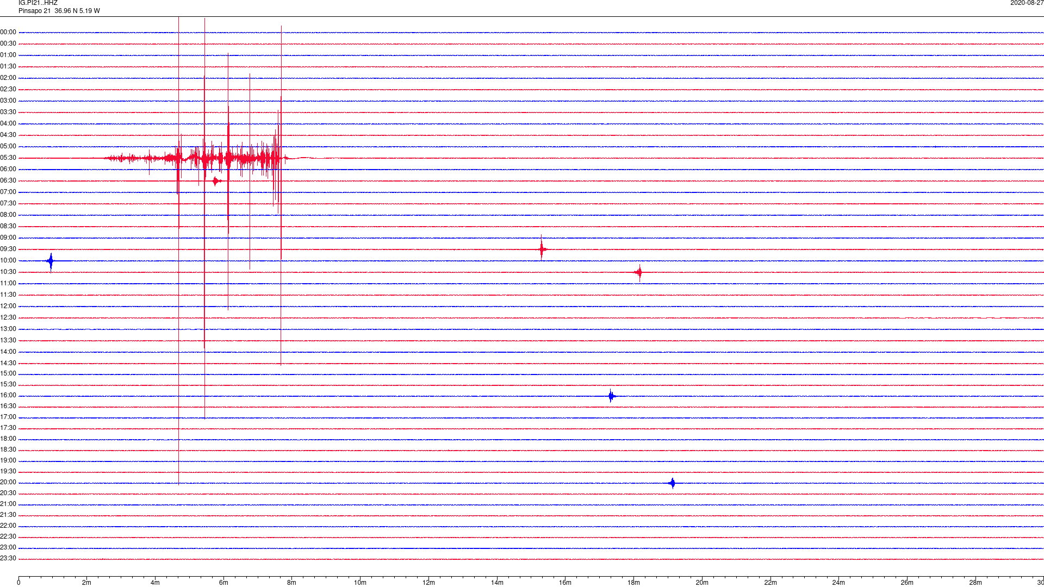Click the 14m tick on time axis
Screen dimensions: 1044x587
coord(497,583)
